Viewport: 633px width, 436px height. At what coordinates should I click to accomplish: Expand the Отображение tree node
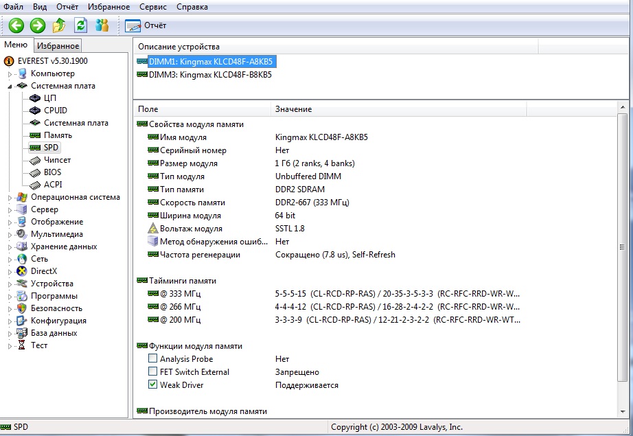(10, 222)
